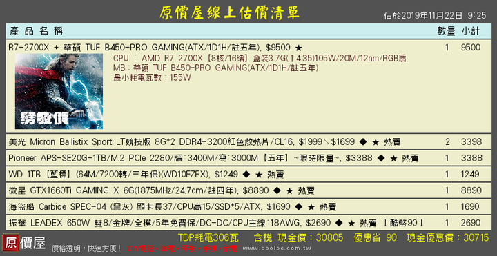
Task: Click the 現金優惠價 30715 final price
Action: [447, 237]
